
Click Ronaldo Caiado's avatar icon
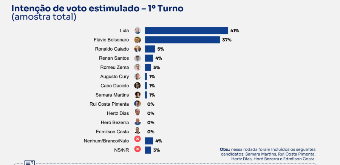138,49
